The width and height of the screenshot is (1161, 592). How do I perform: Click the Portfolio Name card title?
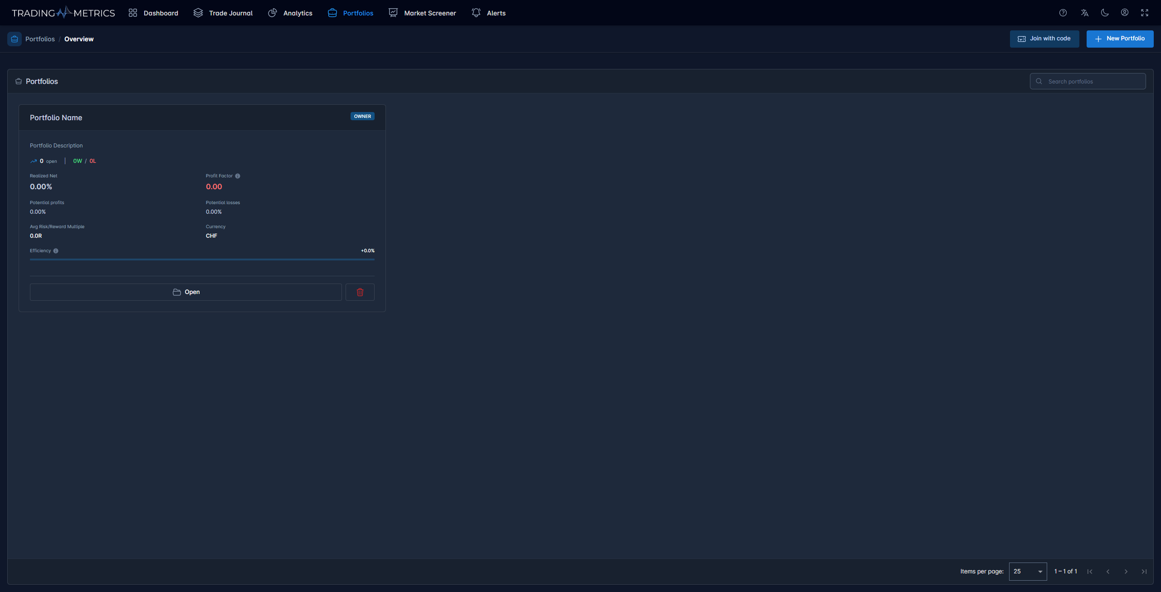pos(56,118)
